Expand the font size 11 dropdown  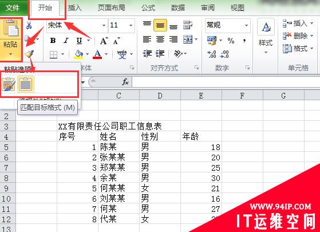131,25
